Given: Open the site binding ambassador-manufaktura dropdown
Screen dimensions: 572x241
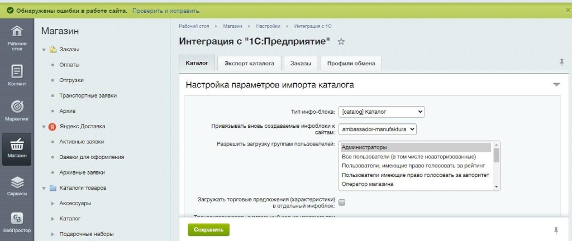Looking at the screenshot, I should 378,129.
